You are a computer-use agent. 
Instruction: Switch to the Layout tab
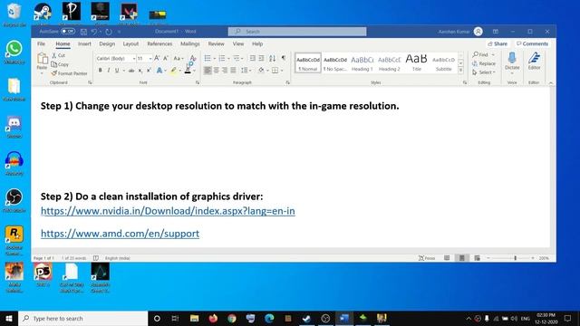[x=130, y=43]
